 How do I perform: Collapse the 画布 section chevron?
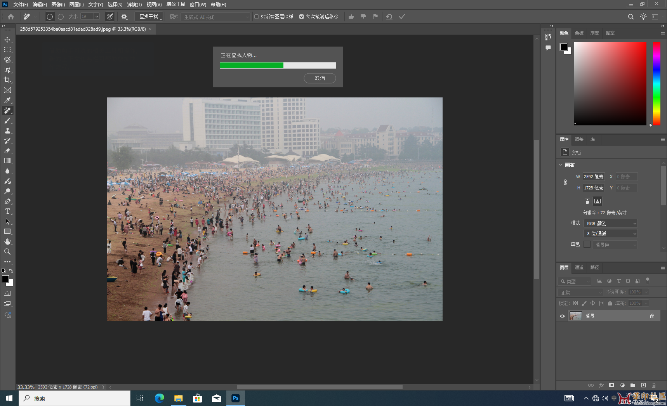(x=561, y=165)
